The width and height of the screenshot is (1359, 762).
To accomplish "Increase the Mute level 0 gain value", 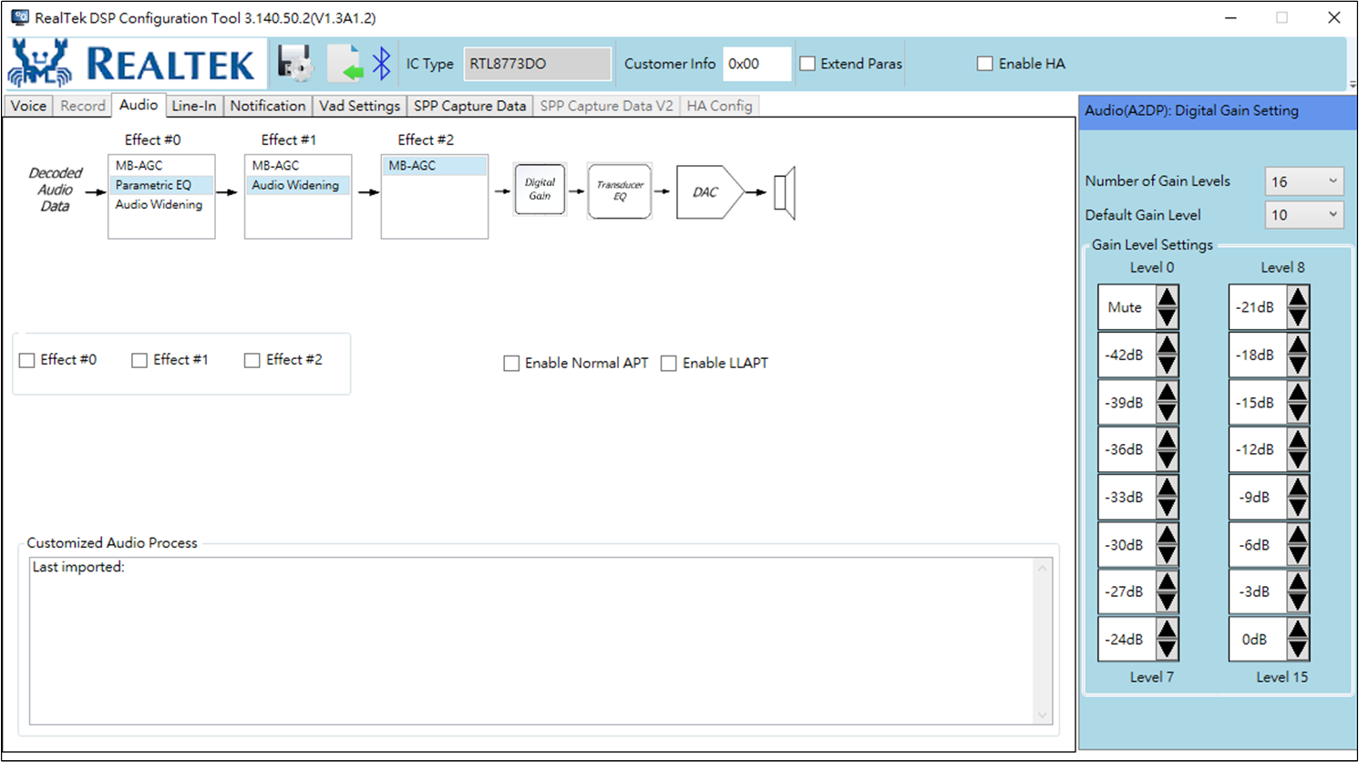I will coord(1167,296).
